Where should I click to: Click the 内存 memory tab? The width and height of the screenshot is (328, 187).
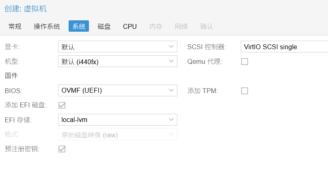click(x=156, y=26)
